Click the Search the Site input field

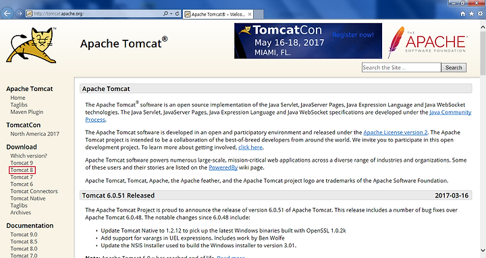click(x=402, y=67)
